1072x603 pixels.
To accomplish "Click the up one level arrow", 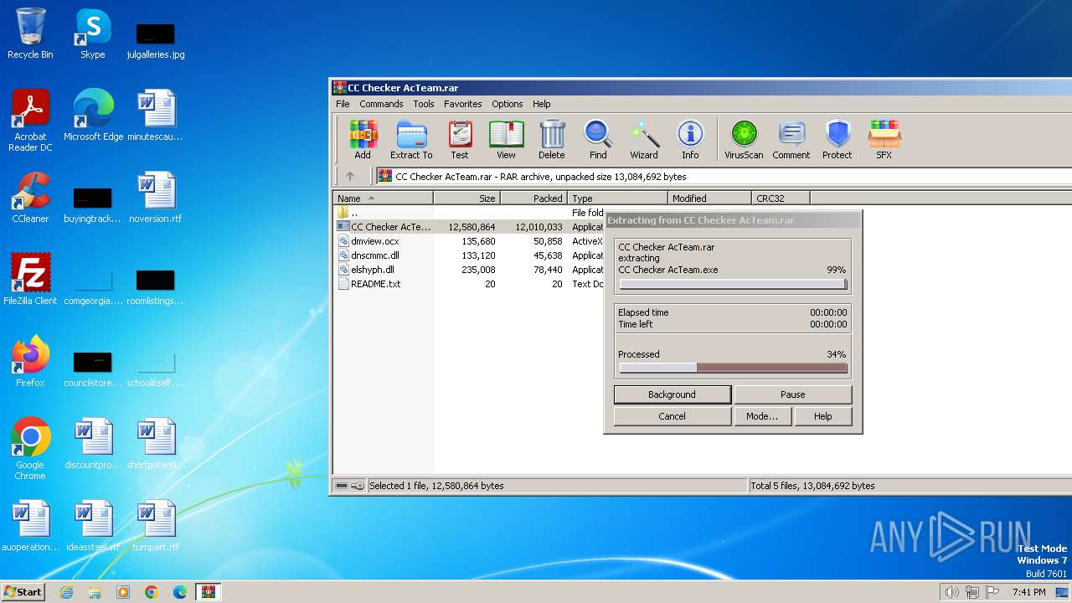I will [350, 176].
